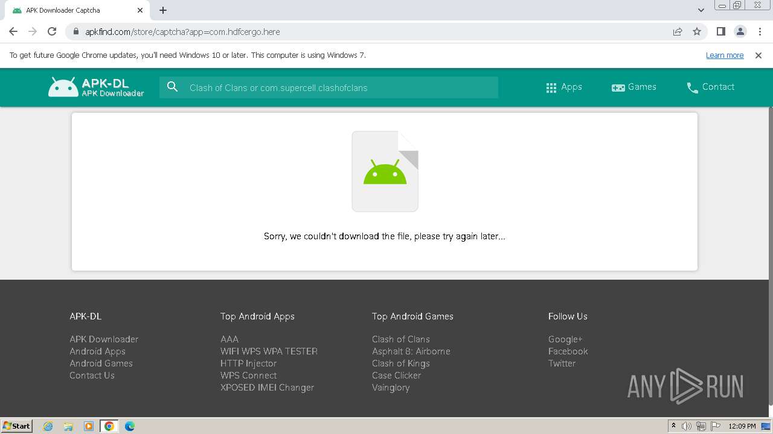The width and height of the screenshot is (773, 434).
Task: Show hidden tray icons arrow
Action: pyautogui.click(x=673, y=426)
